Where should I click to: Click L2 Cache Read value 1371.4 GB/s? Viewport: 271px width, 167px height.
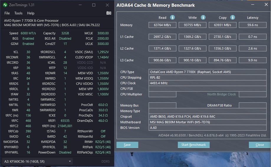click(162, 48)
